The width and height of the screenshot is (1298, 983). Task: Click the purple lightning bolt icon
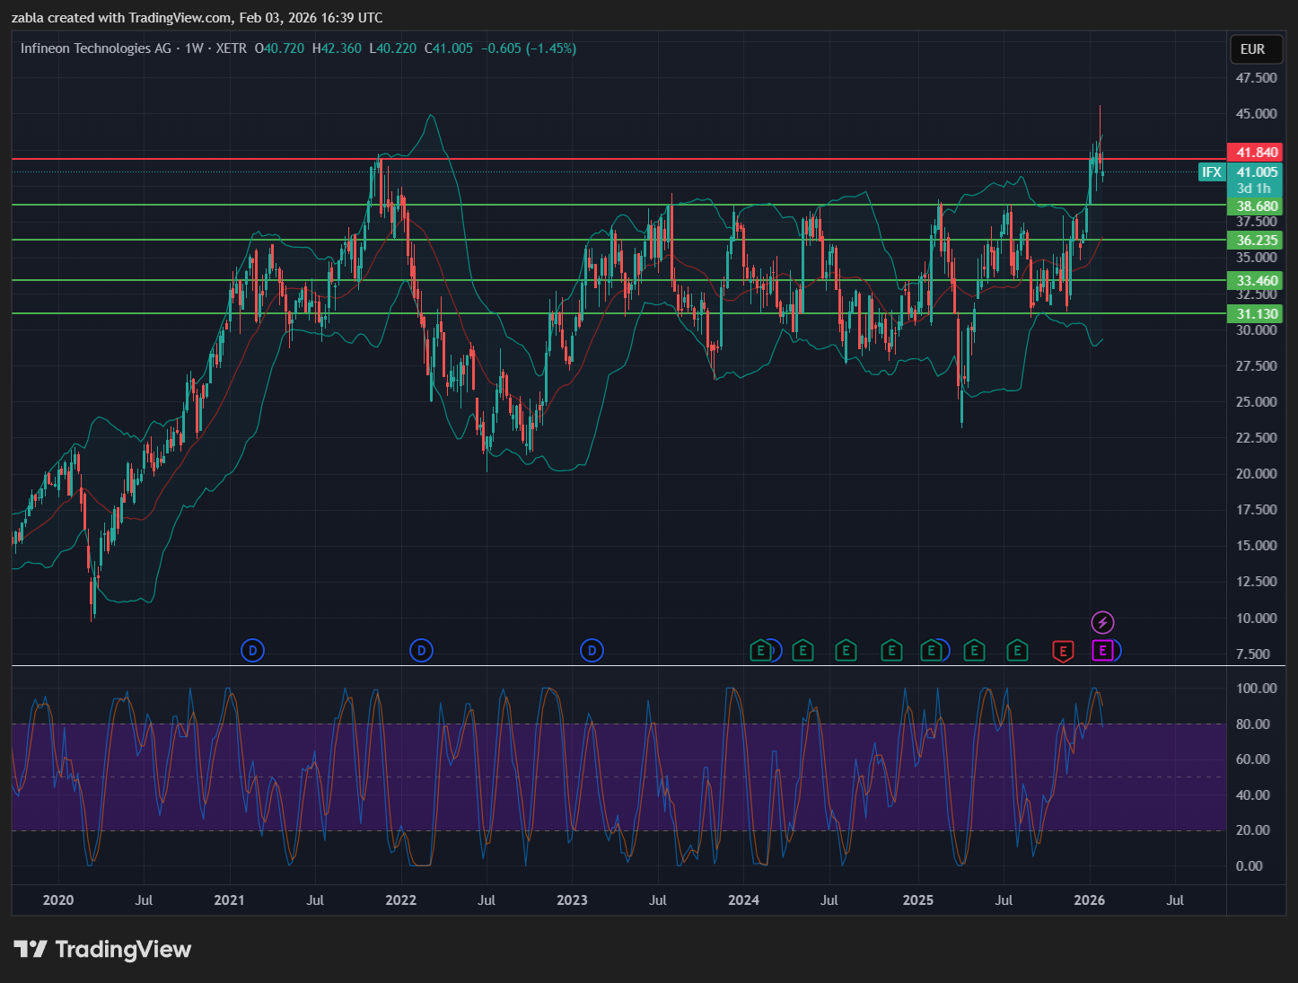(x=1102, y=622)
